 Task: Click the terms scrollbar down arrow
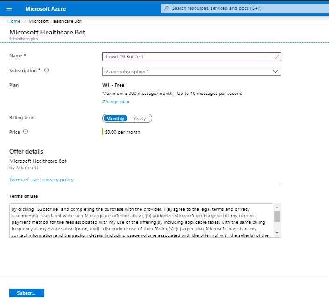tap(277, 232)
